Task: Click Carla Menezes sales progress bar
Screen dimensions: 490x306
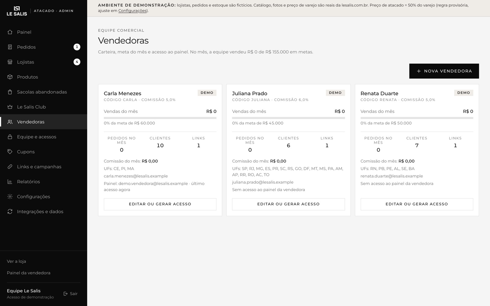Action: coord(160,118)
